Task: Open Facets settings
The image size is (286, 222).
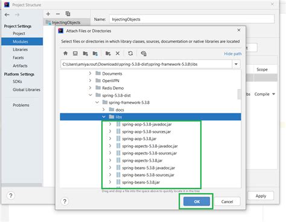Action: [x=18, y=57]
